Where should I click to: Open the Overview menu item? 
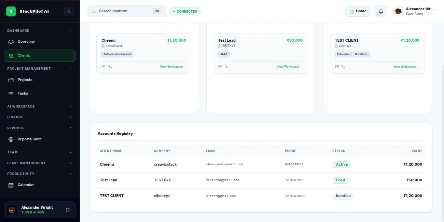coord(40,42)
